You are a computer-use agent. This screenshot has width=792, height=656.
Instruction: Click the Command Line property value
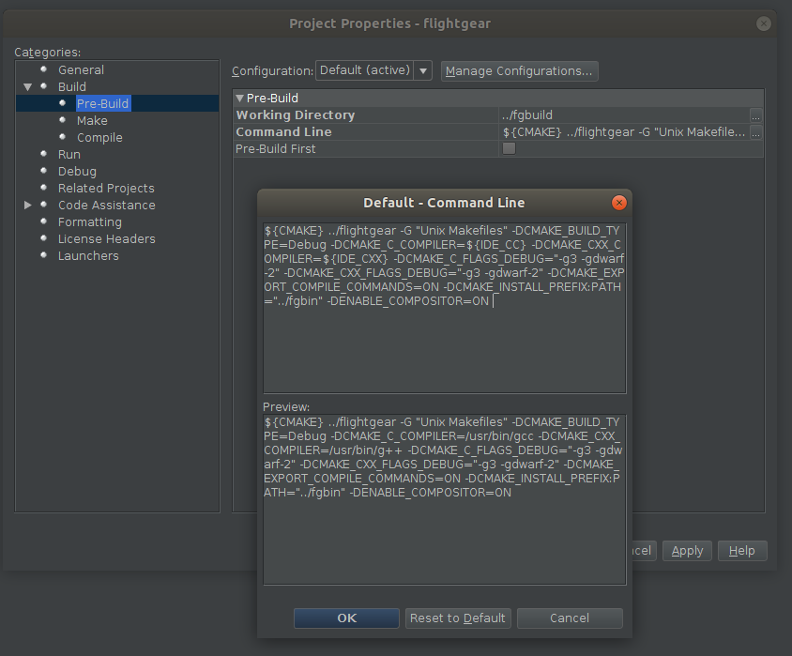click(x=624, y=132)
